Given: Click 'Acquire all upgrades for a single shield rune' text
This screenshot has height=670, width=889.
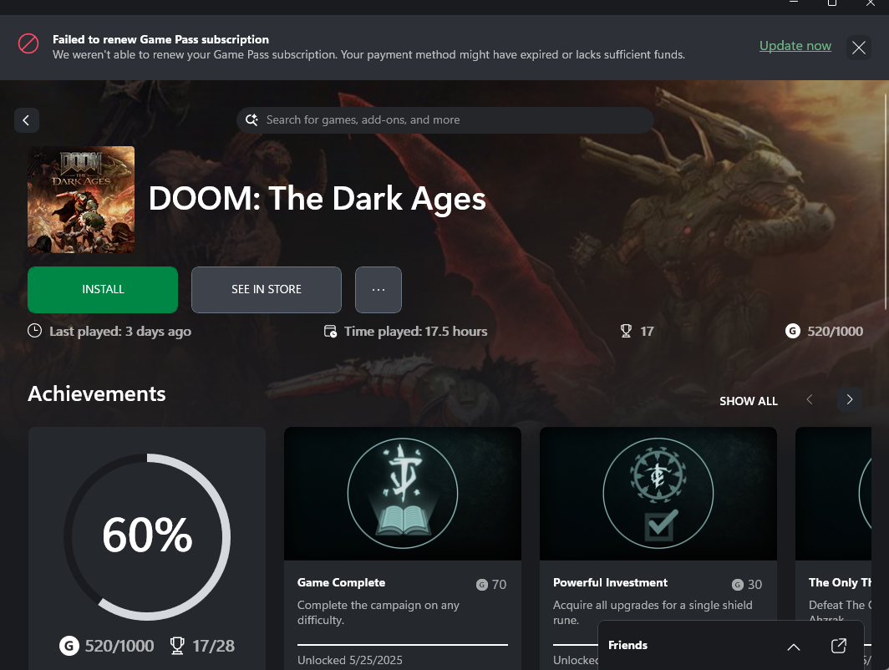Looking at the screenshot, I should point(653,612).
